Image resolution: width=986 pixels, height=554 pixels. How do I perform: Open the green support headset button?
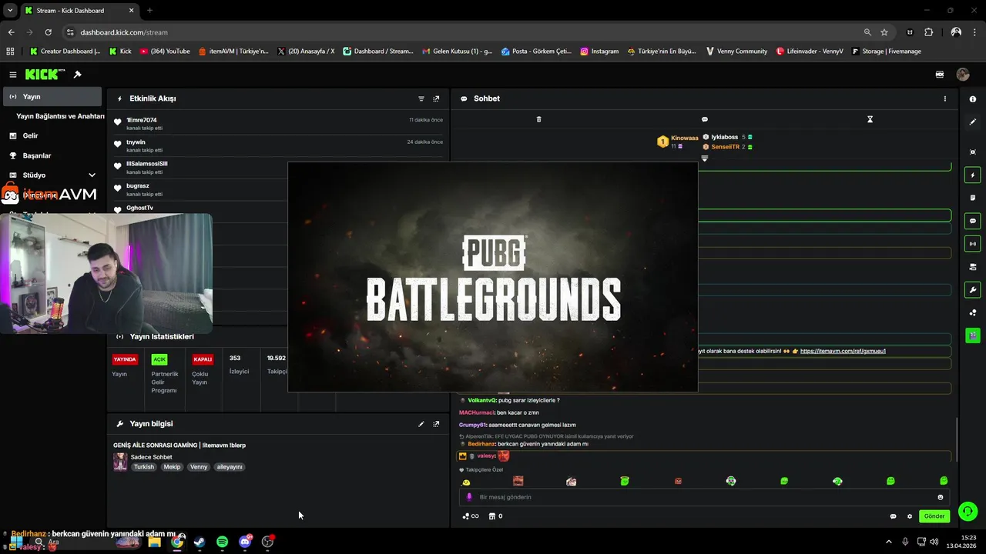(968, 511)
